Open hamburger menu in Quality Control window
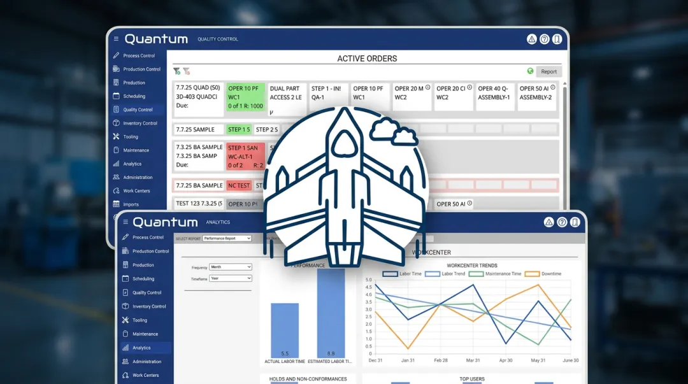688x384 pixels. coord(116,39)
